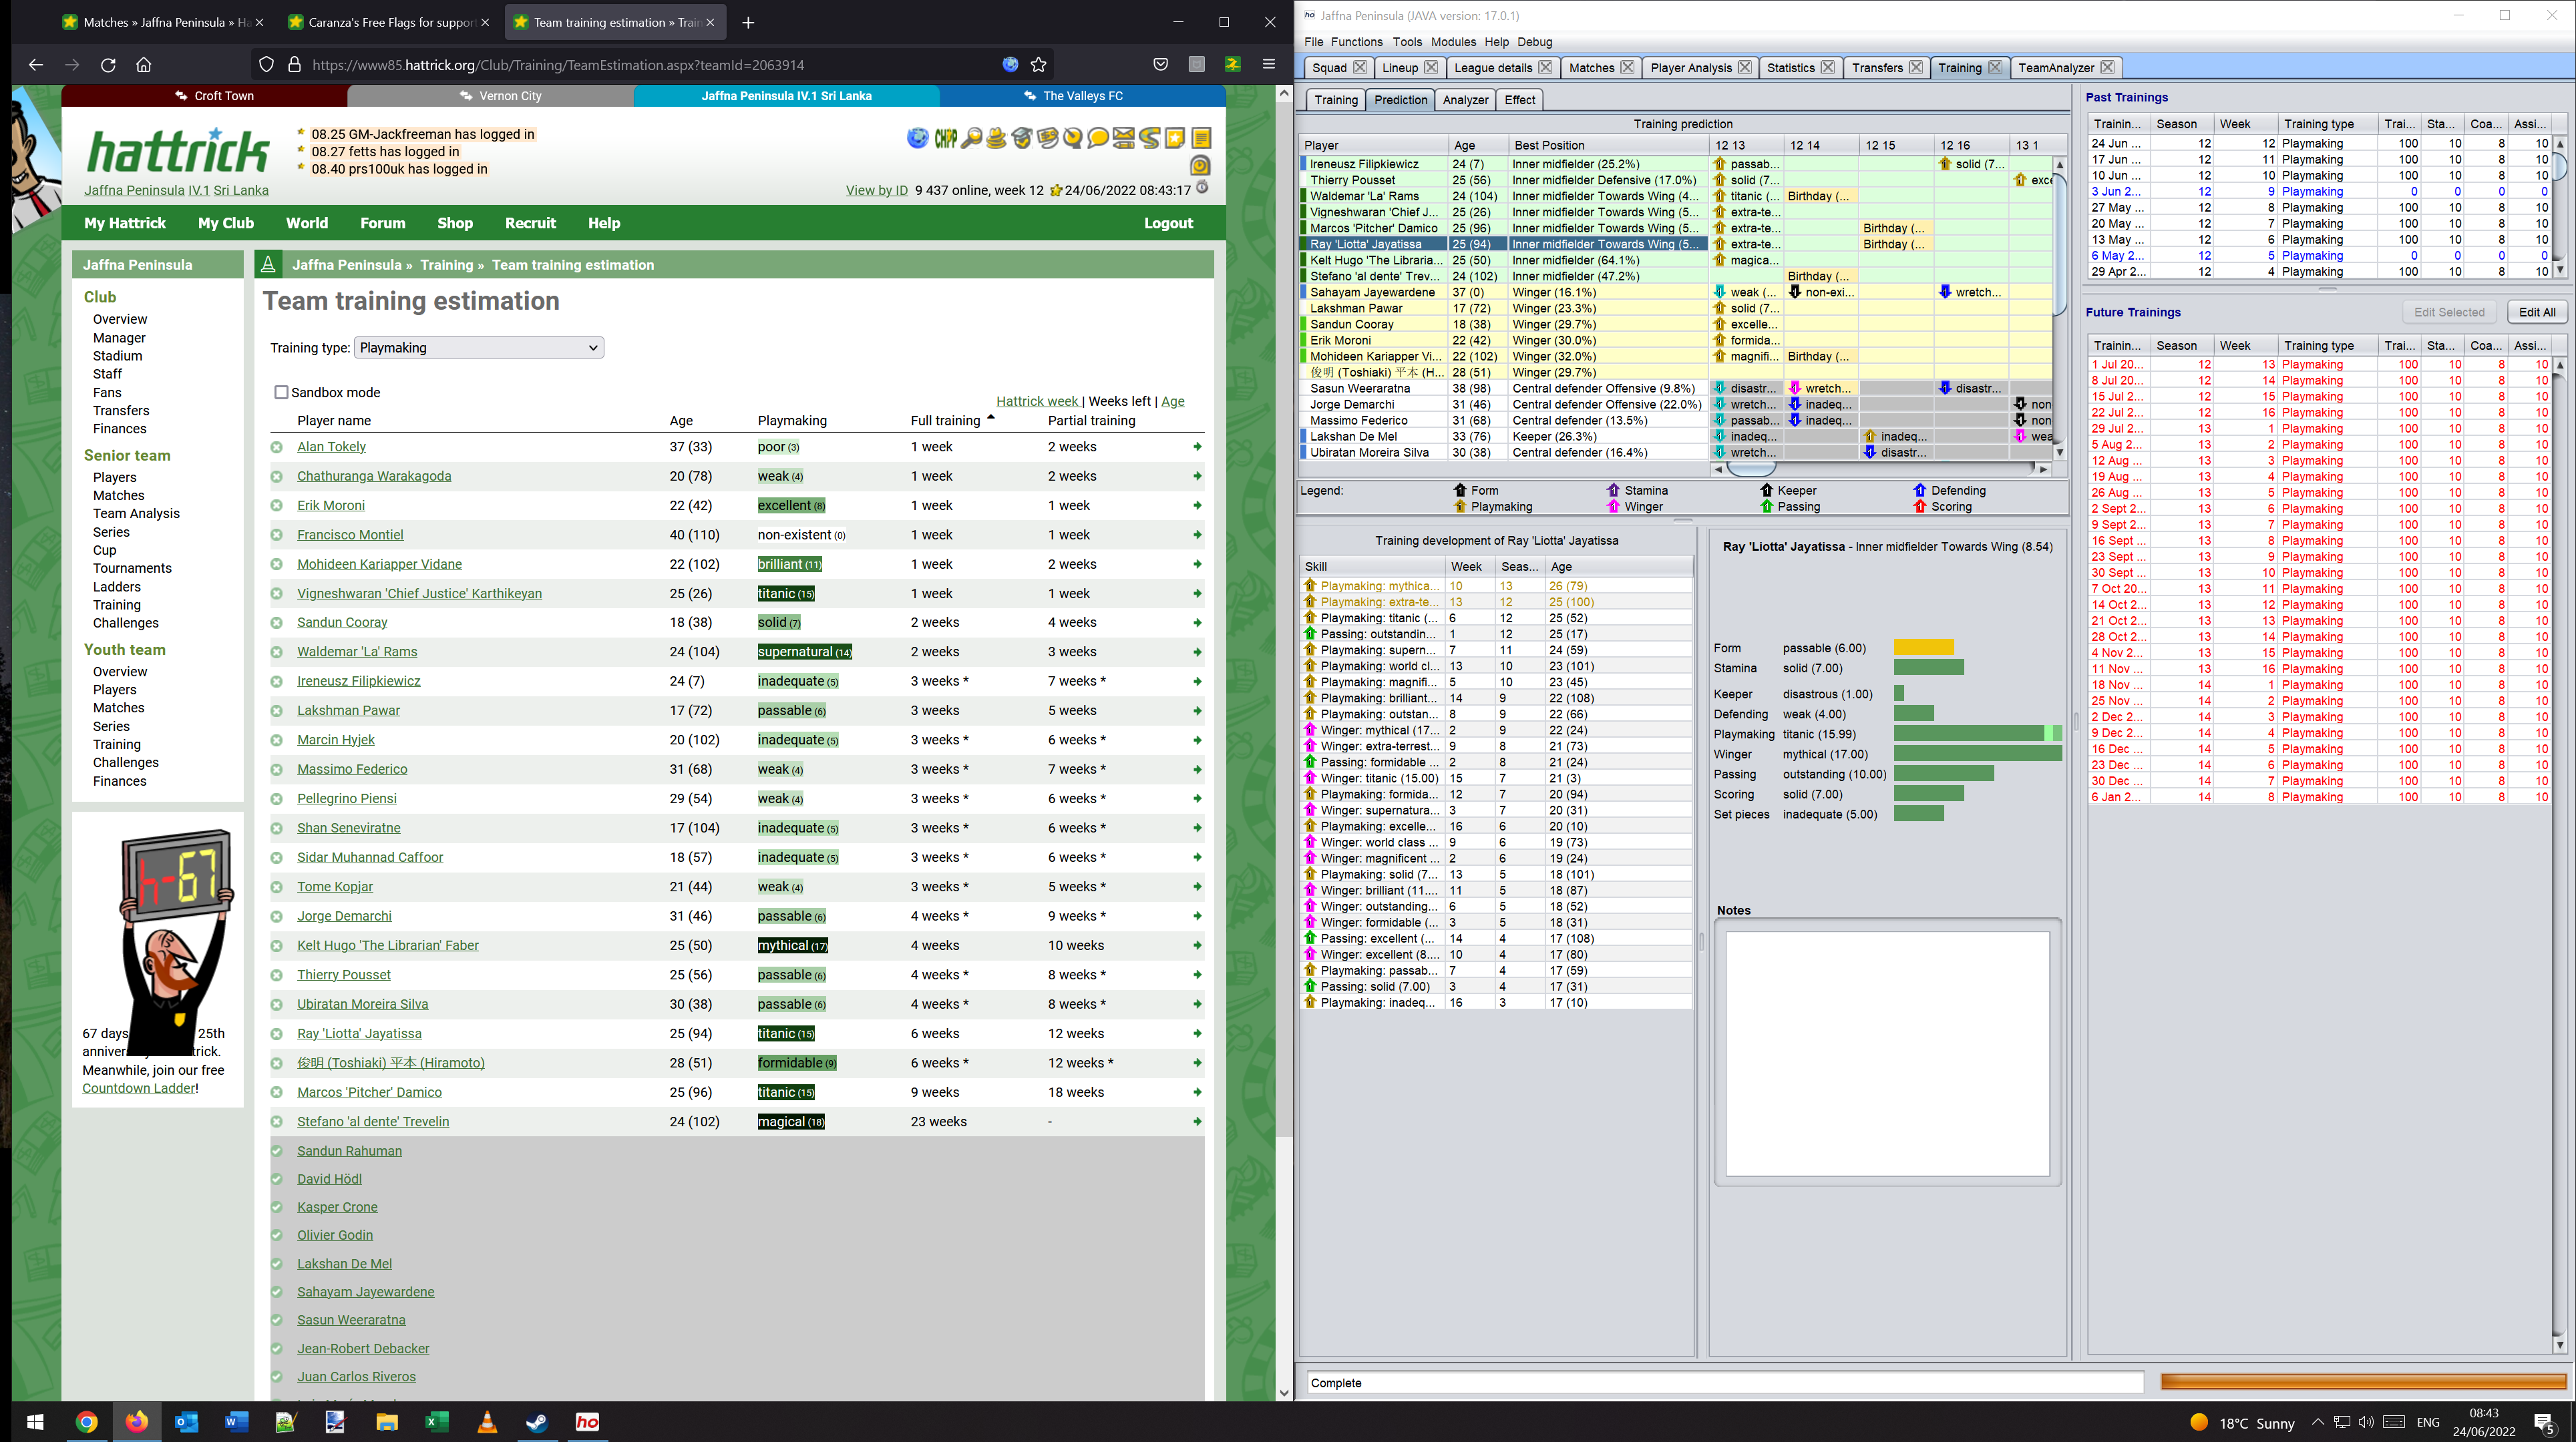Enable Sandbox mode

click(281, 393)
